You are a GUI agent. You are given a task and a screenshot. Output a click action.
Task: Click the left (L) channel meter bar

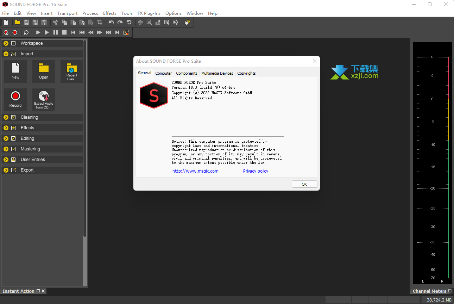(x=423, y=167)
